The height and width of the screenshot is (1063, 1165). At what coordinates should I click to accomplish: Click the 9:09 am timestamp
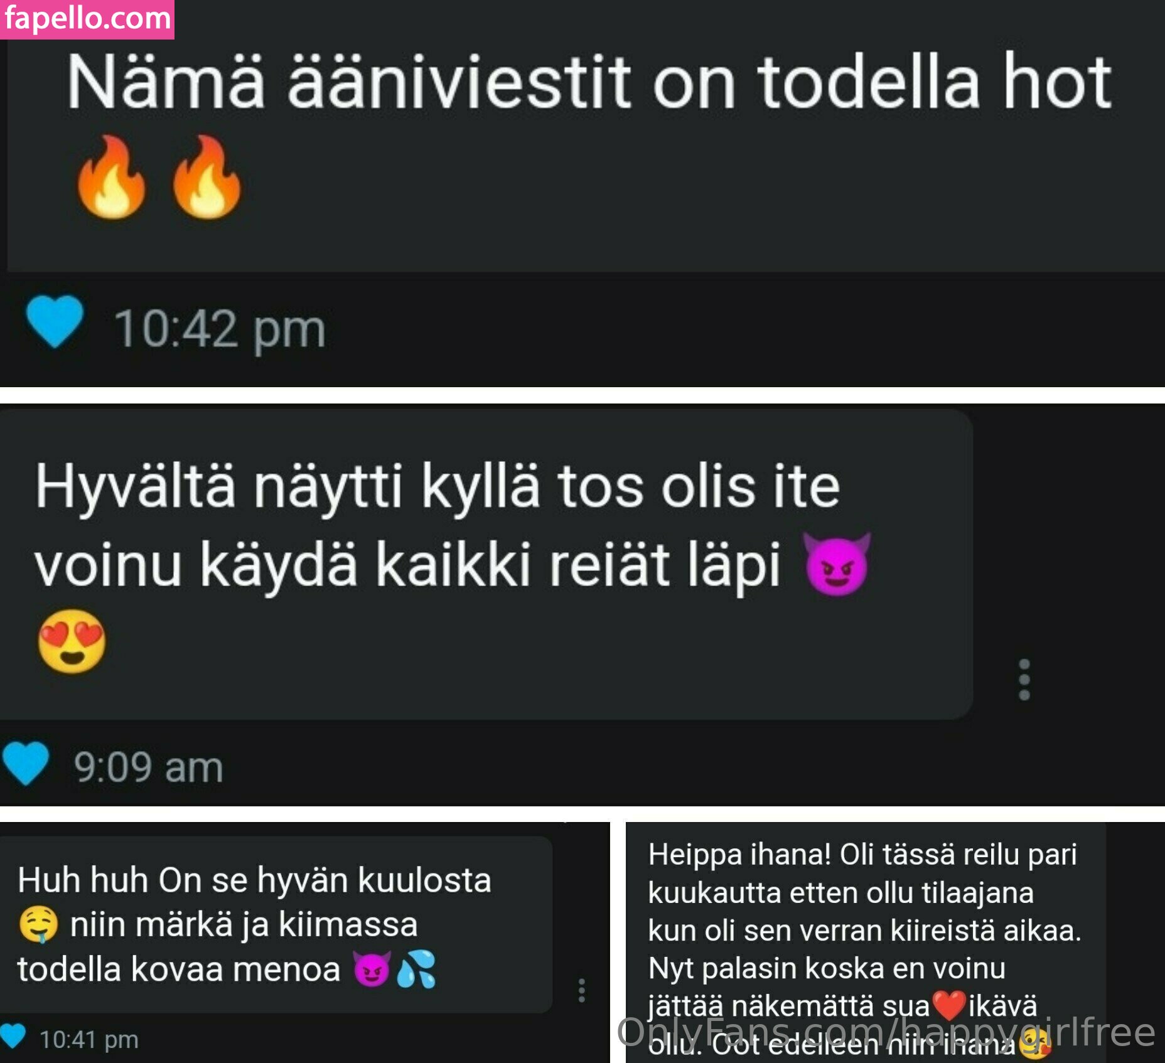coord(149,767)
